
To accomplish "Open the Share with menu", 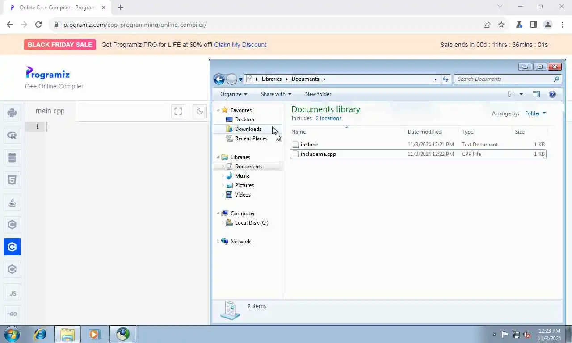I will pyautogui.click(x=276, y=94).
